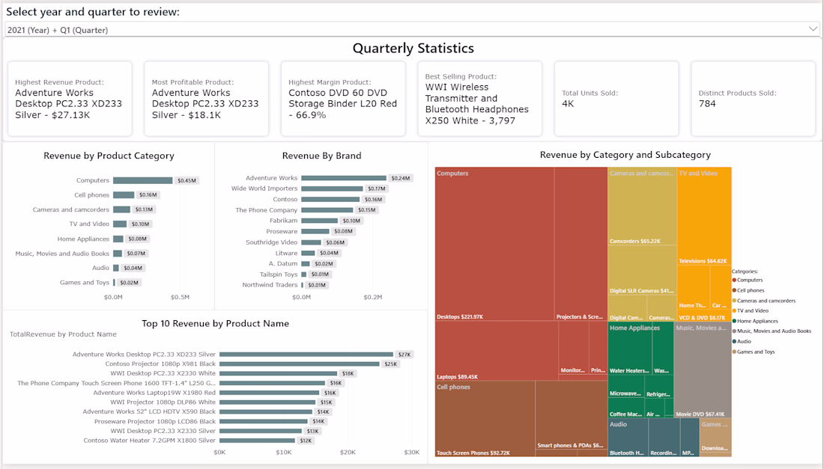Click the TV and Video legend entry
The height and width of the screenshot is (469, 824).
pos(751,310)
